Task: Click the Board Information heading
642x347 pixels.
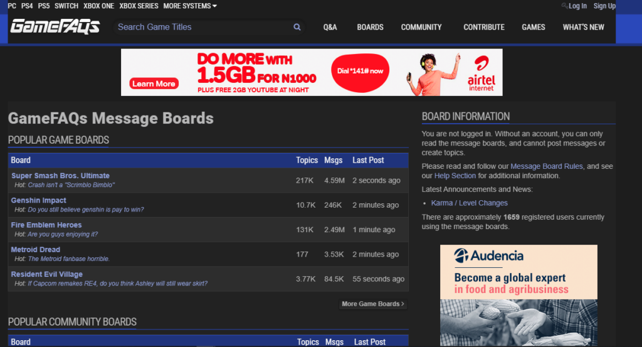Action: (x=466, y=116)
